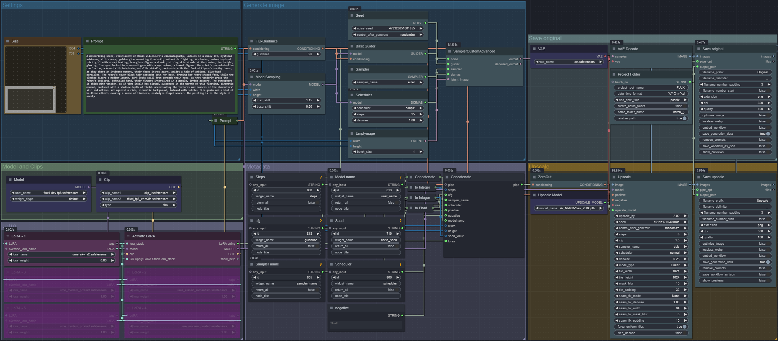Click the right arrow on the steps value in Scheduler
This screenshot has width=778, height=341.
pyautogui.click(x=421, y=114)
